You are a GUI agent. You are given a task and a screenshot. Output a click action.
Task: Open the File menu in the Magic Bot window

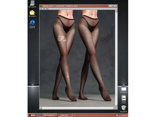(41, 9)
